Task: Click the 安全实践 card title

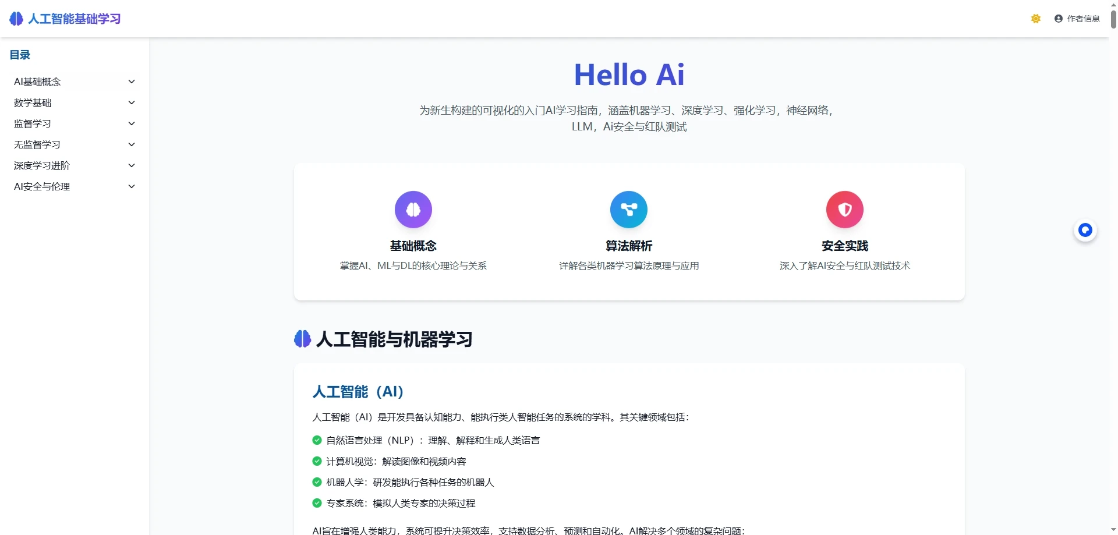Action: [845, 246]
